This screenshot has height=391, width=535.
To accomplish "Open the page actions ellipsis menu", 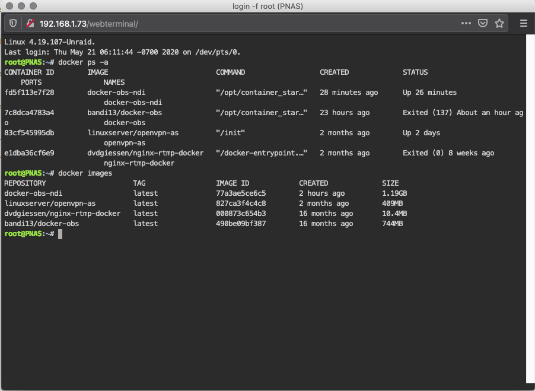I will (x=466, y=24).
